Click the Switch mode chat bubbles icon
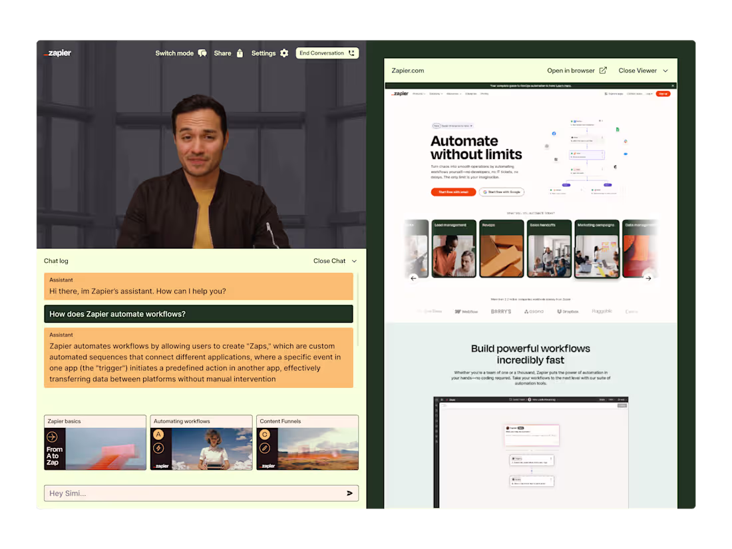The width and height of the screenshot is (732, 549). coord(202,53)
